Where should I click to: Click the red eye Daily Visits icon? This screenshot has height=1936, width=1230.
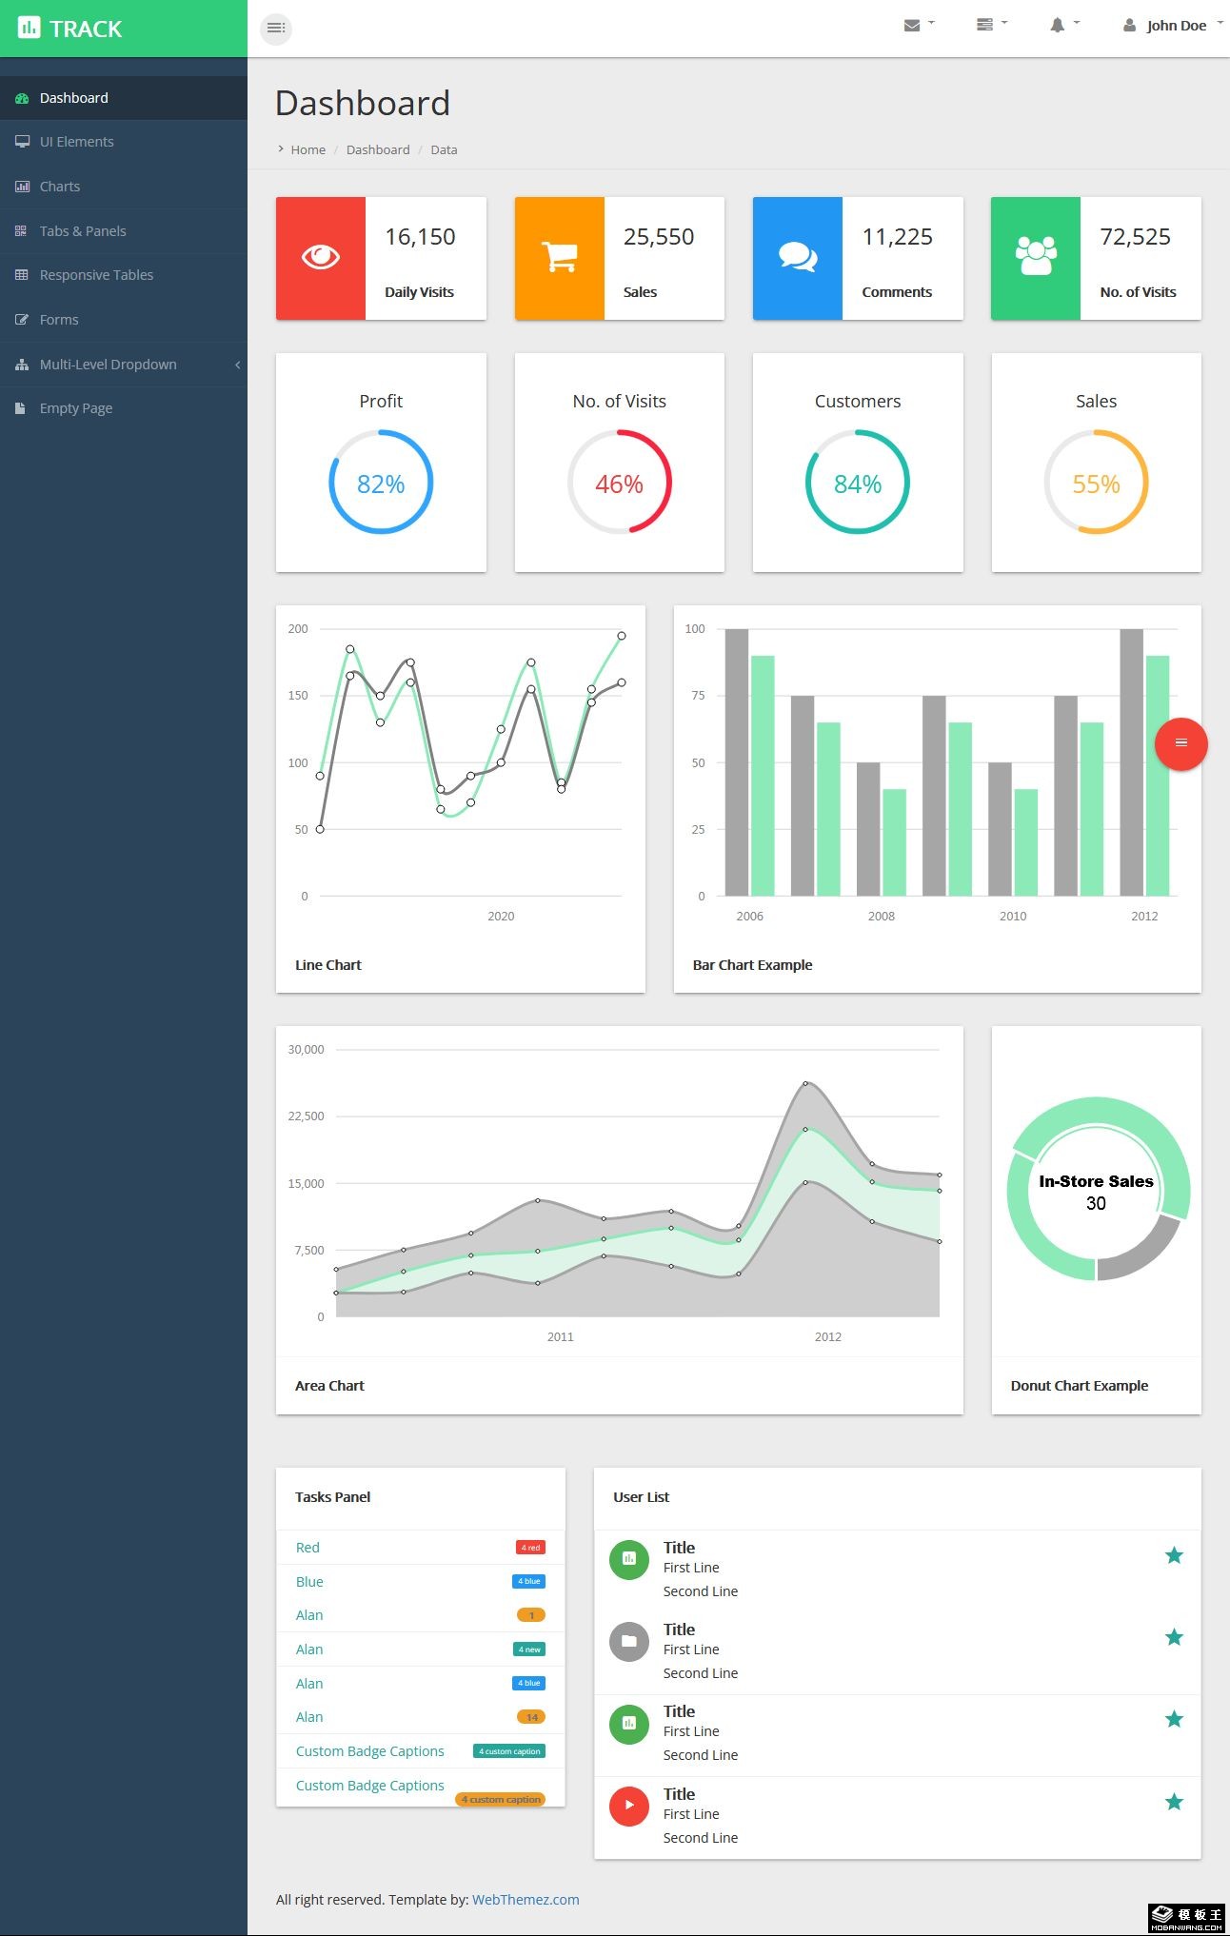(321, 257)
